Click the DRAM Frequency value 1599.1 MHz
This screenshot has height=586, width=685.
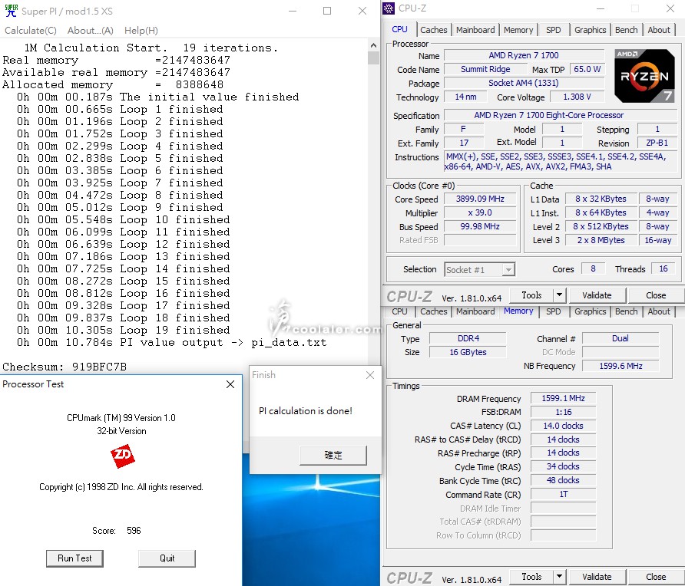[x=563, y=398]
